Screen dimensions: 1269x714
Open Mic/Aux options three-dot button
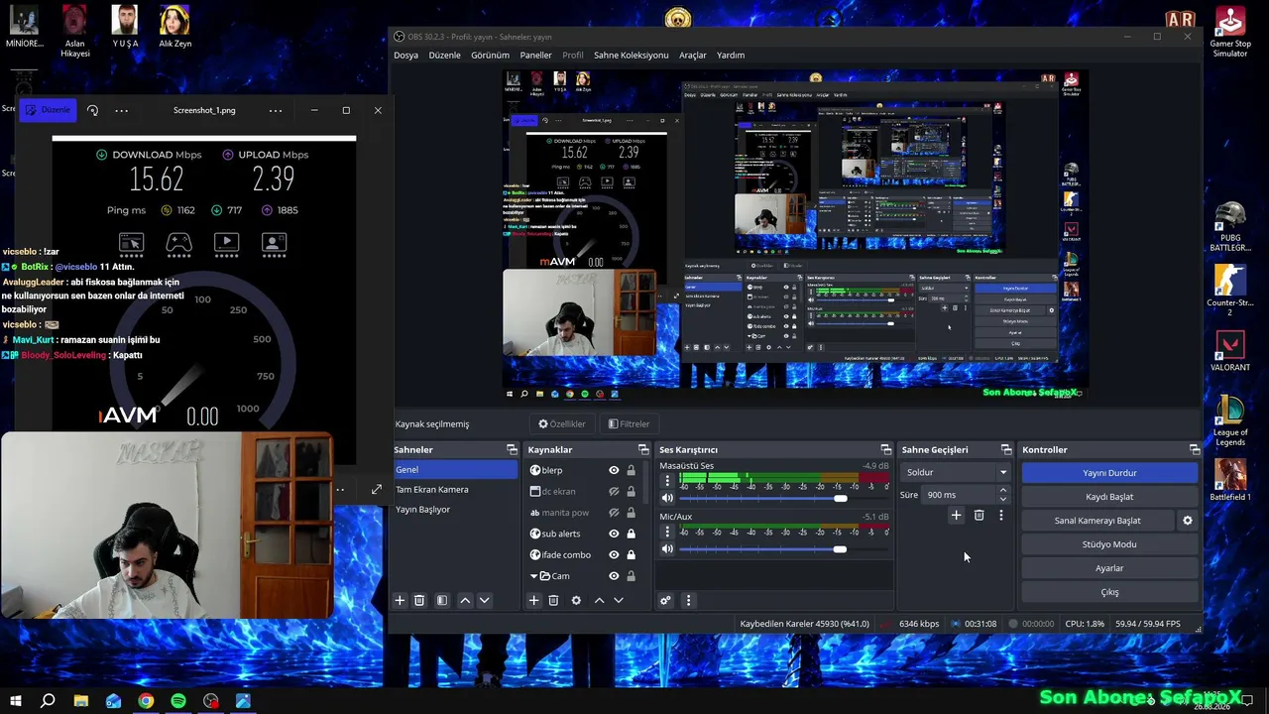coord(667,533)
